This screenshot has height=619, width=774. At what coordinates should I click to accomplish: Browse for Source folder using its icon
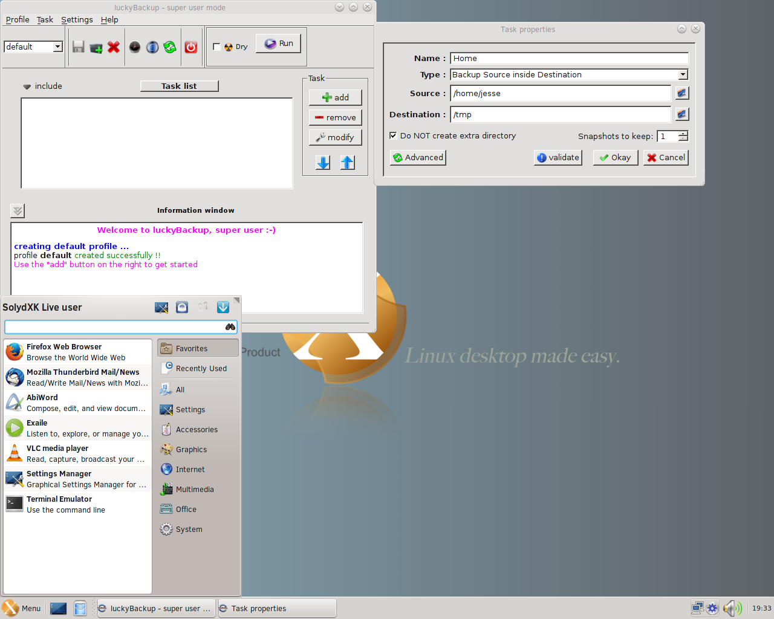click(682, 93)
